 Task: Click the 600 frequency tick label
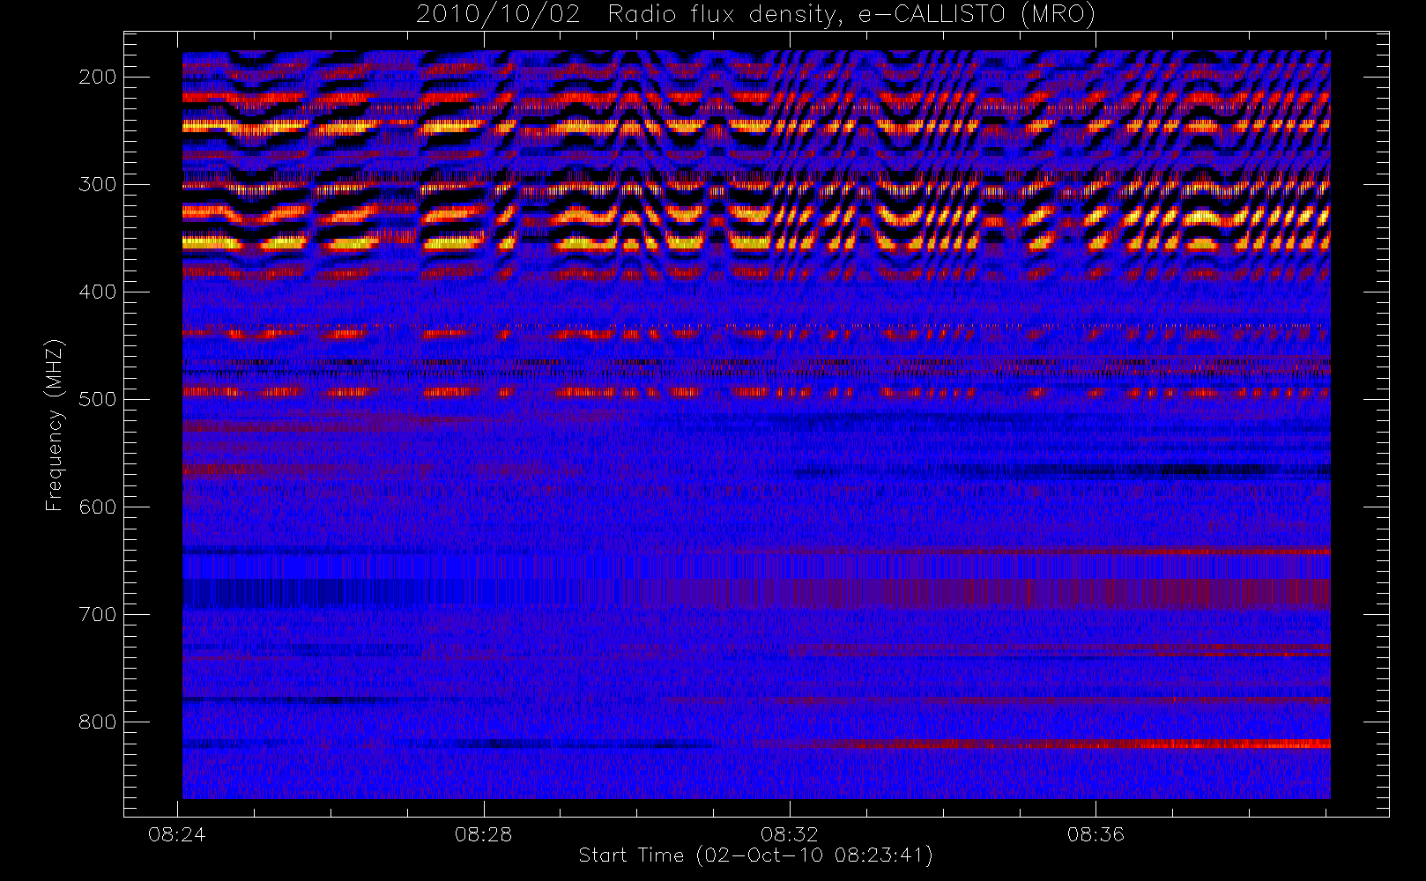click(97, 507)
